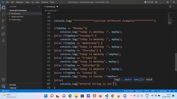Open File Explorer from taskbar
The width and height of the screenshot is (177, 99).
[x=76, y=96]
